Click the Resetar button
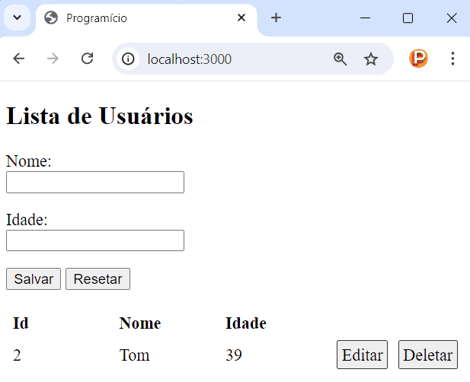The height and width of the screenshot is (382, 470). pos(98,279)
